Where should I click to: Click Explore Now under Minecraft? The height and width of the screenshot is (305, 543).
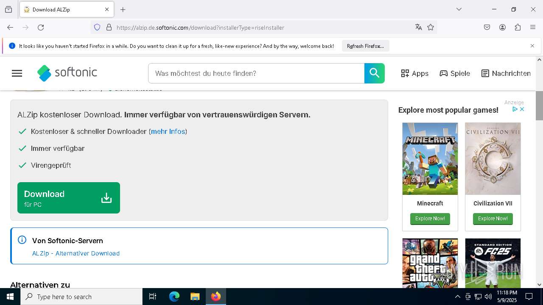tap(430, 219)
